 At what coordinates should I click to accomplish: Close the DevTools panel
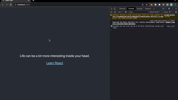[176, 9]
